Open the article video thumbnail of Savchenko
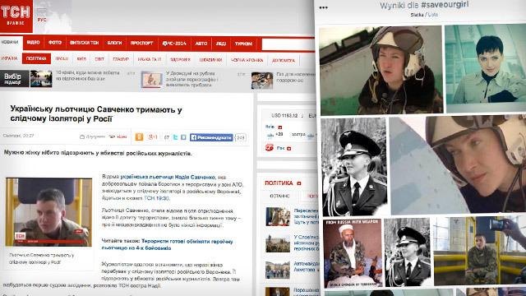 (48, 212)
